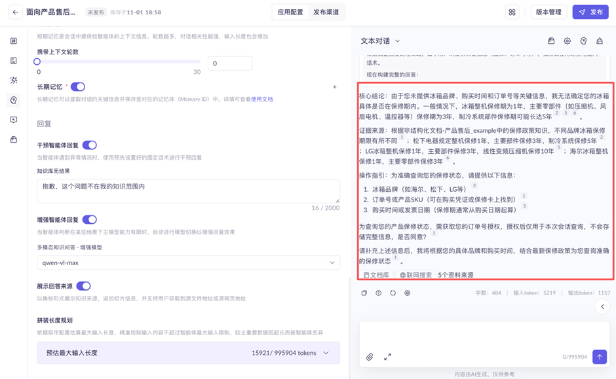The image size is (616, 379).
Task: Click the chat message input box
Action: pos(484,344)
